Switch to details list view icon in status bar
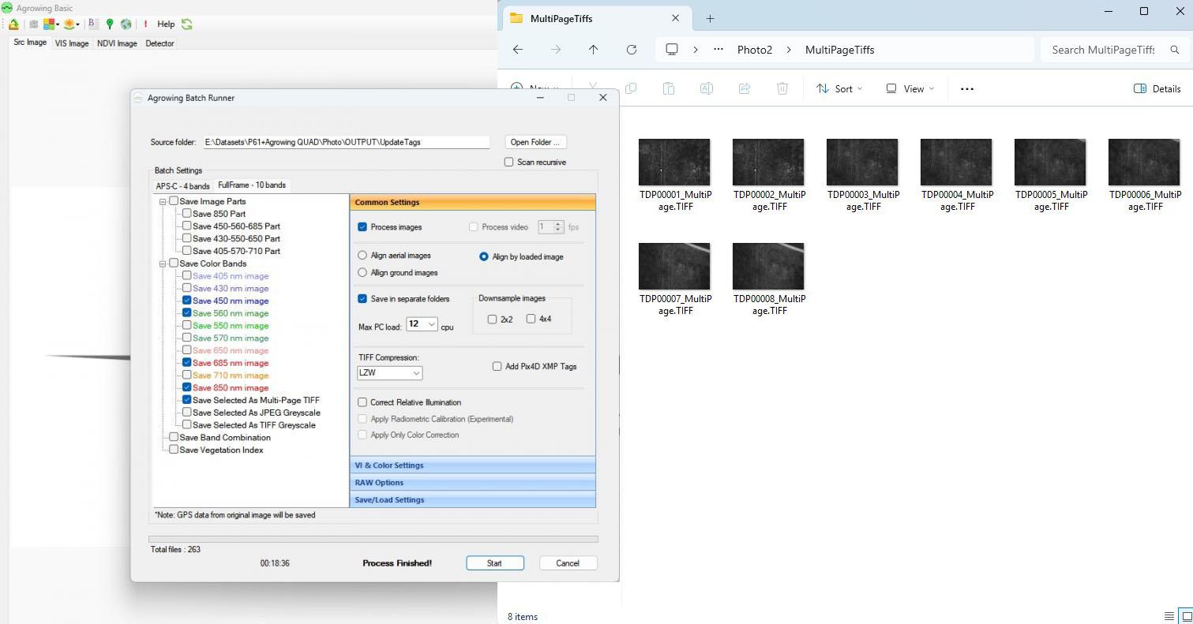 point(1169,616)
